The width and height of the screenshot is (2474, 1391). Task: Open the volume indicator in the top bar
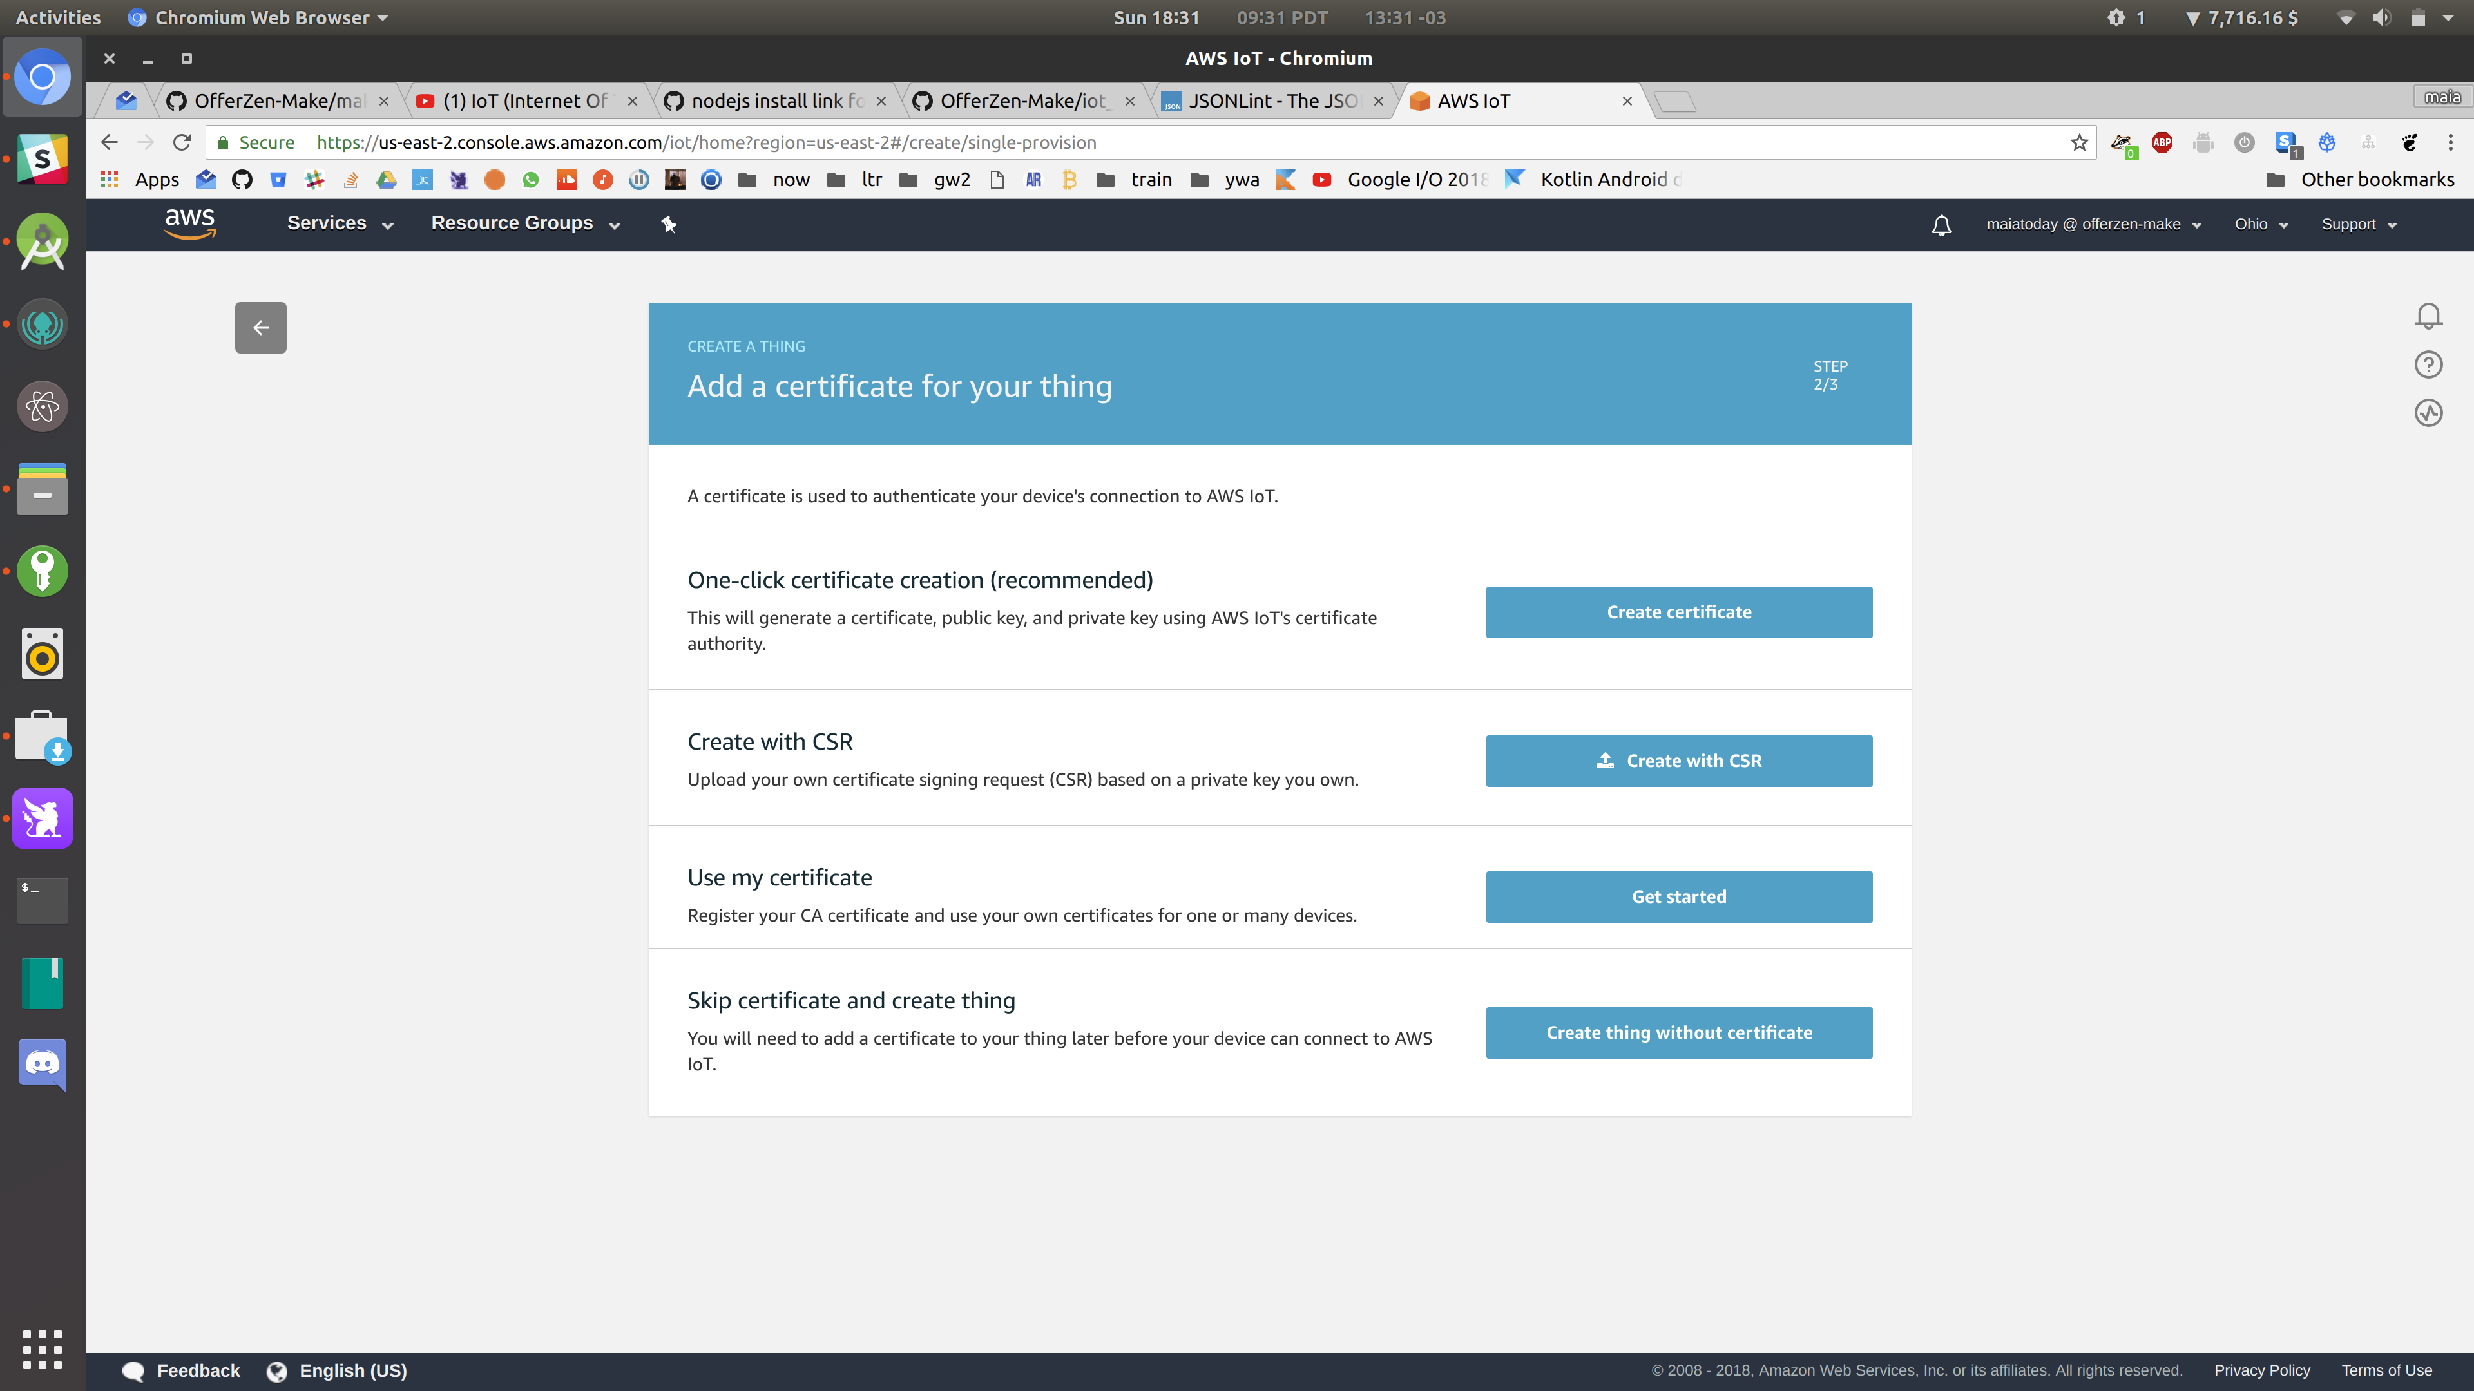[2382, 17]
